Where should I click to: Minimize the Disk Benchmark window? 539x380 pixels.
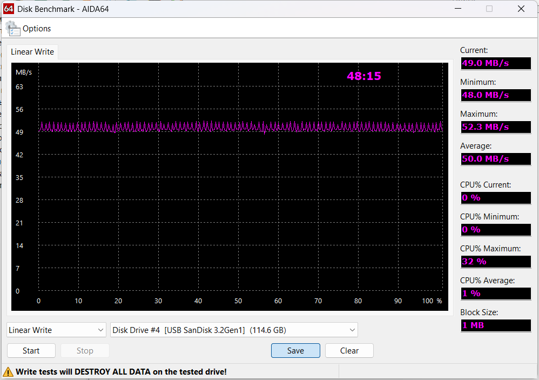(457, 9)
